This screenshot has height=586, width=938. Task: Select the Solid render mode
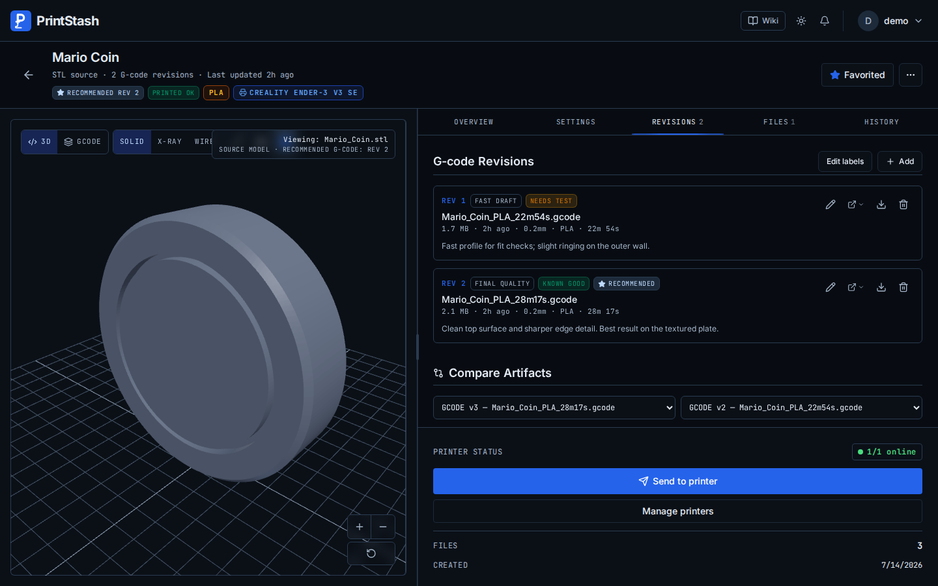132,142
